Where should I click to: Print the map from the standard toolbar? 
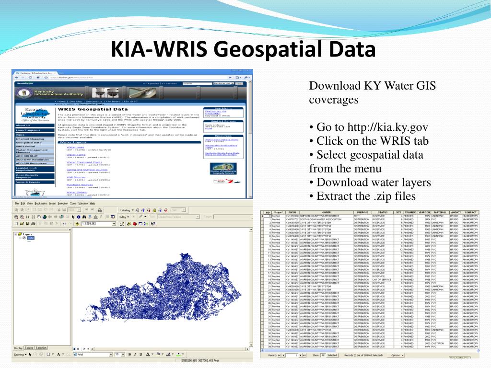tap(33, 224)
